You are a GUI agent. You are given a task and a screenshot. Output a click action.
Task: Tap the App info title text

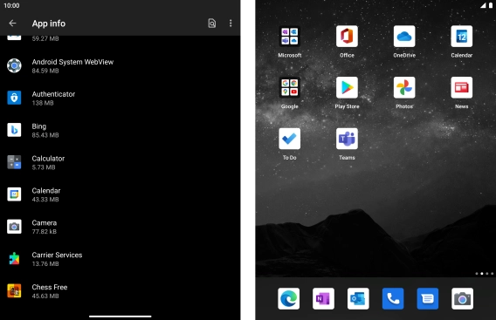[49, 24]
